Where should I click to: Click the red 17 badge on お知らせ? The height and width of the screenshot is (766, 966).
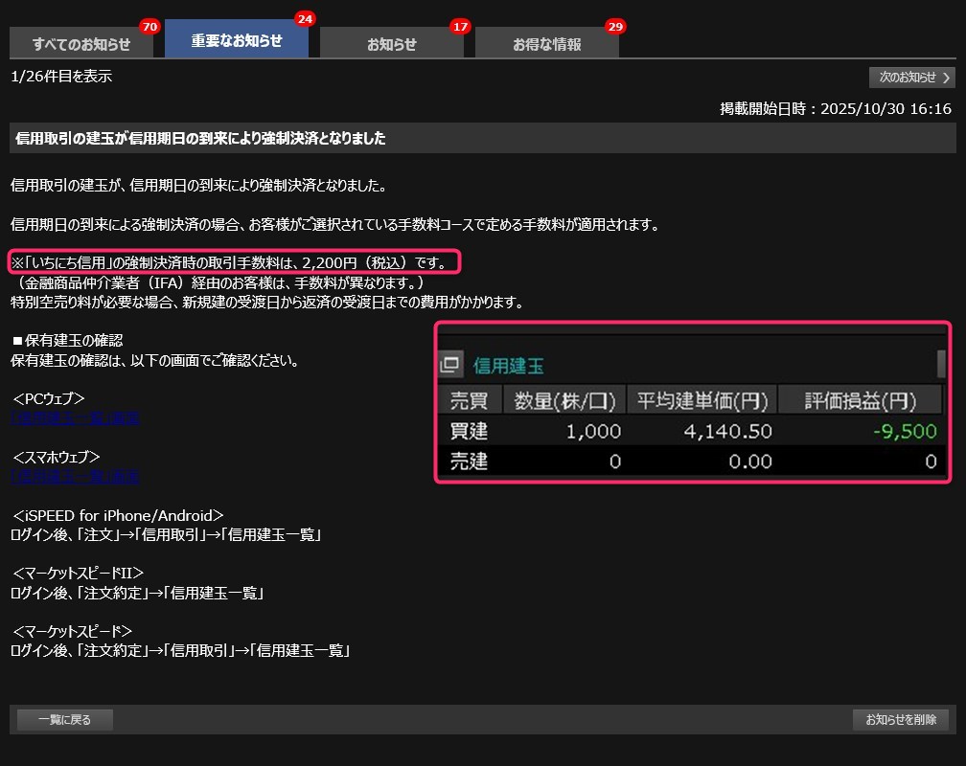(x=460, y=27)
